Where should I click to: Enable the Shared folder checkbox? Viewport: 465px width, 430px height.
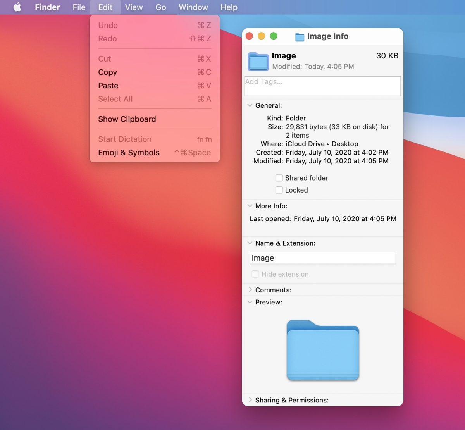(x=279, y=178)
